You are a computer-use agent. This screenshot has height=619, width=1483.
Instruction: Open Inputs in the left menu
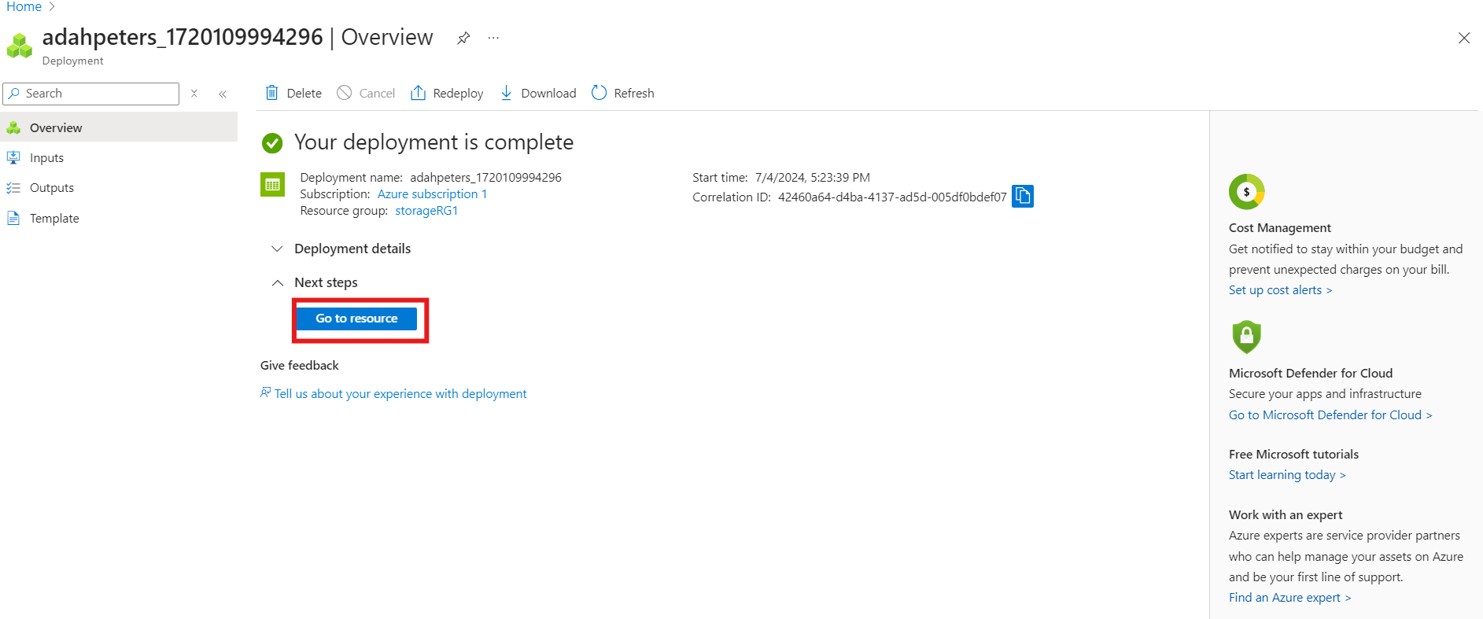[x=119, y=157]
